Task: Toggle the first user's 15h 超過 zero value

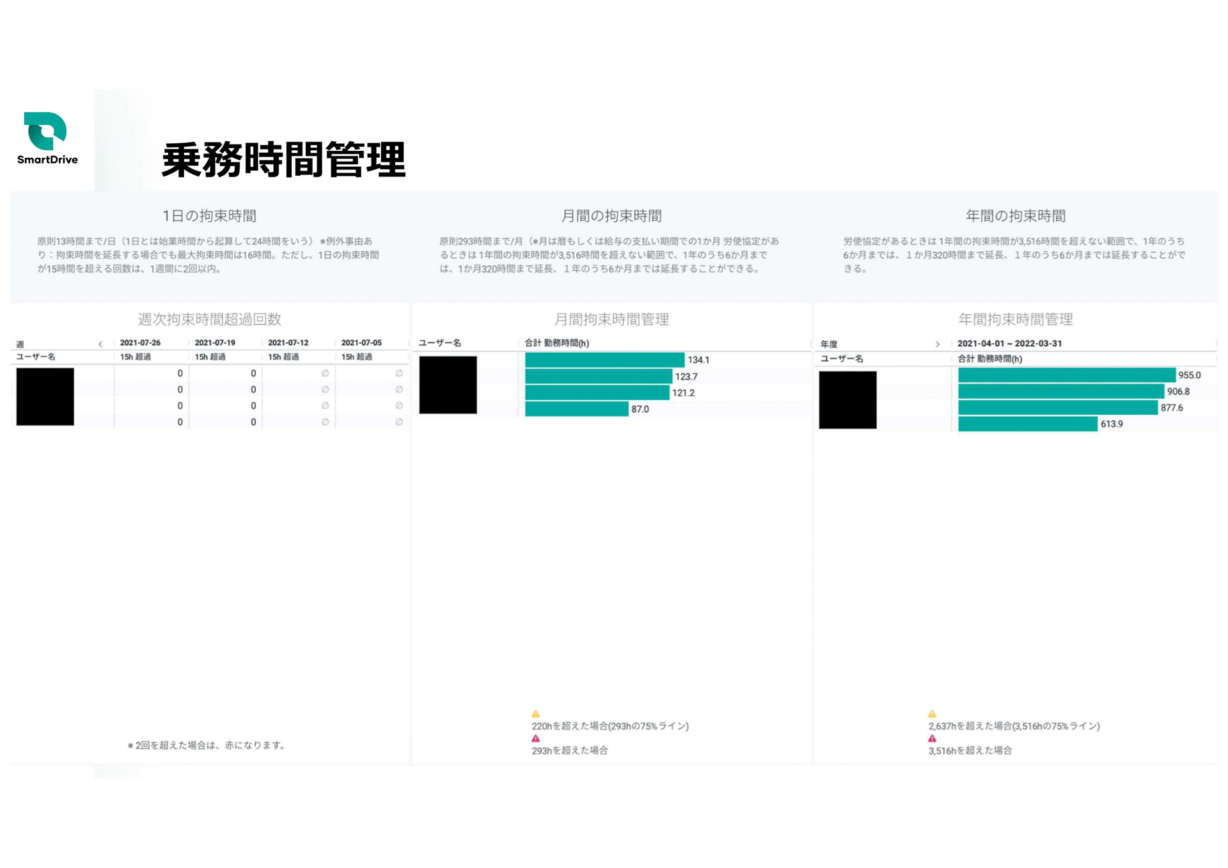Action: 180,373
